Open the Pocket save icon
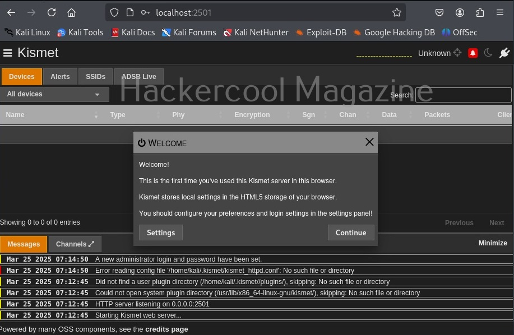 [439, 12]
